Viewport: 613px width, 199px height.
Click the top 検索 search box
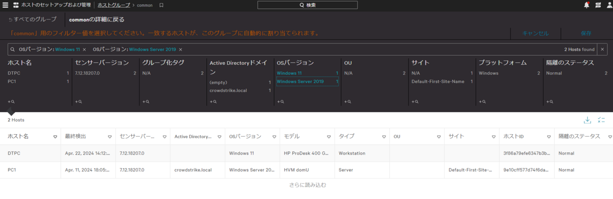(x=307, y=5)
